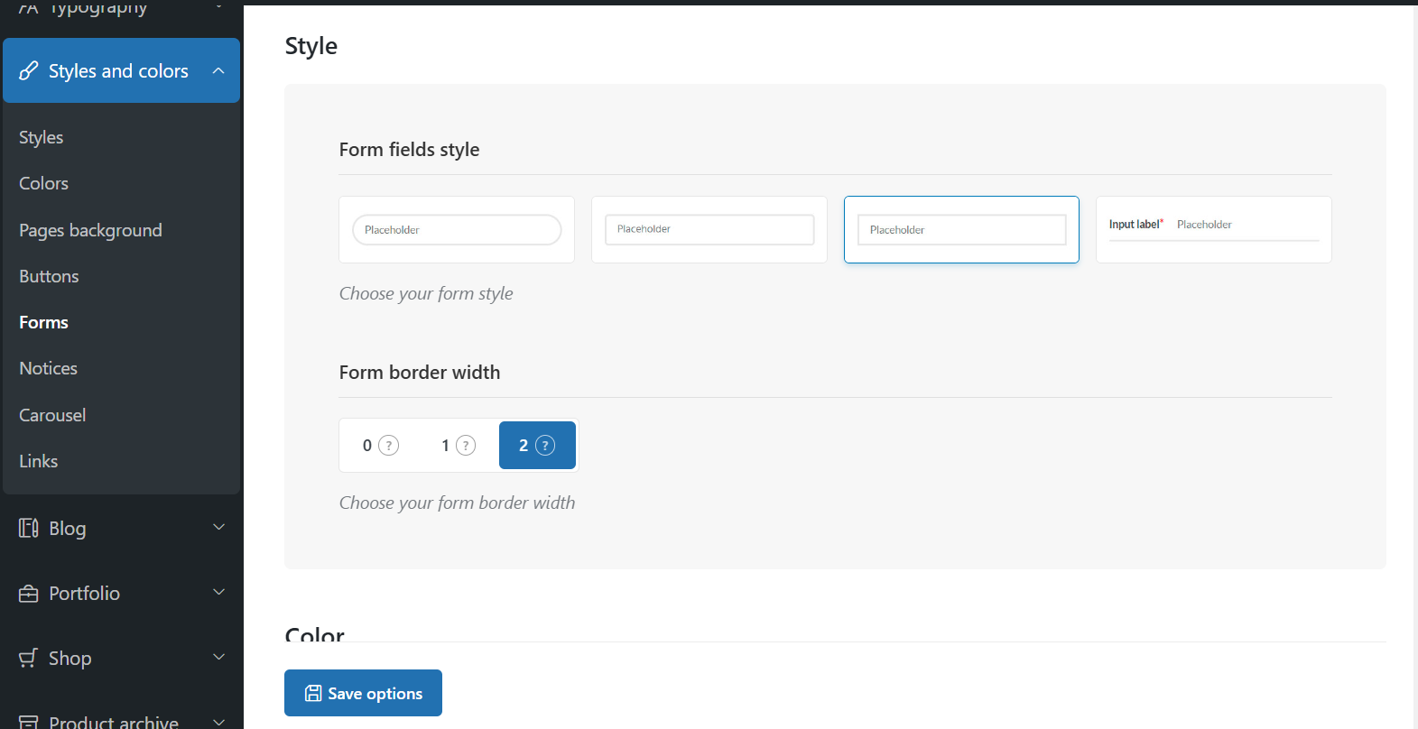The width and height of the screenshot is (1418, 729).
Task: Click the floppy disk icon in Save options
Action: 313,693
